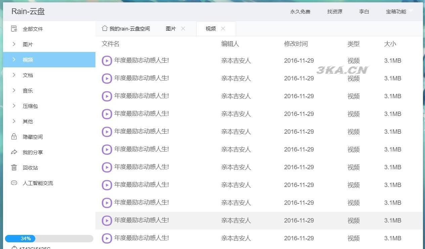
Task: Click play icon on the highlighted video row
Action: pyautogui.click(x=107, y=221)
